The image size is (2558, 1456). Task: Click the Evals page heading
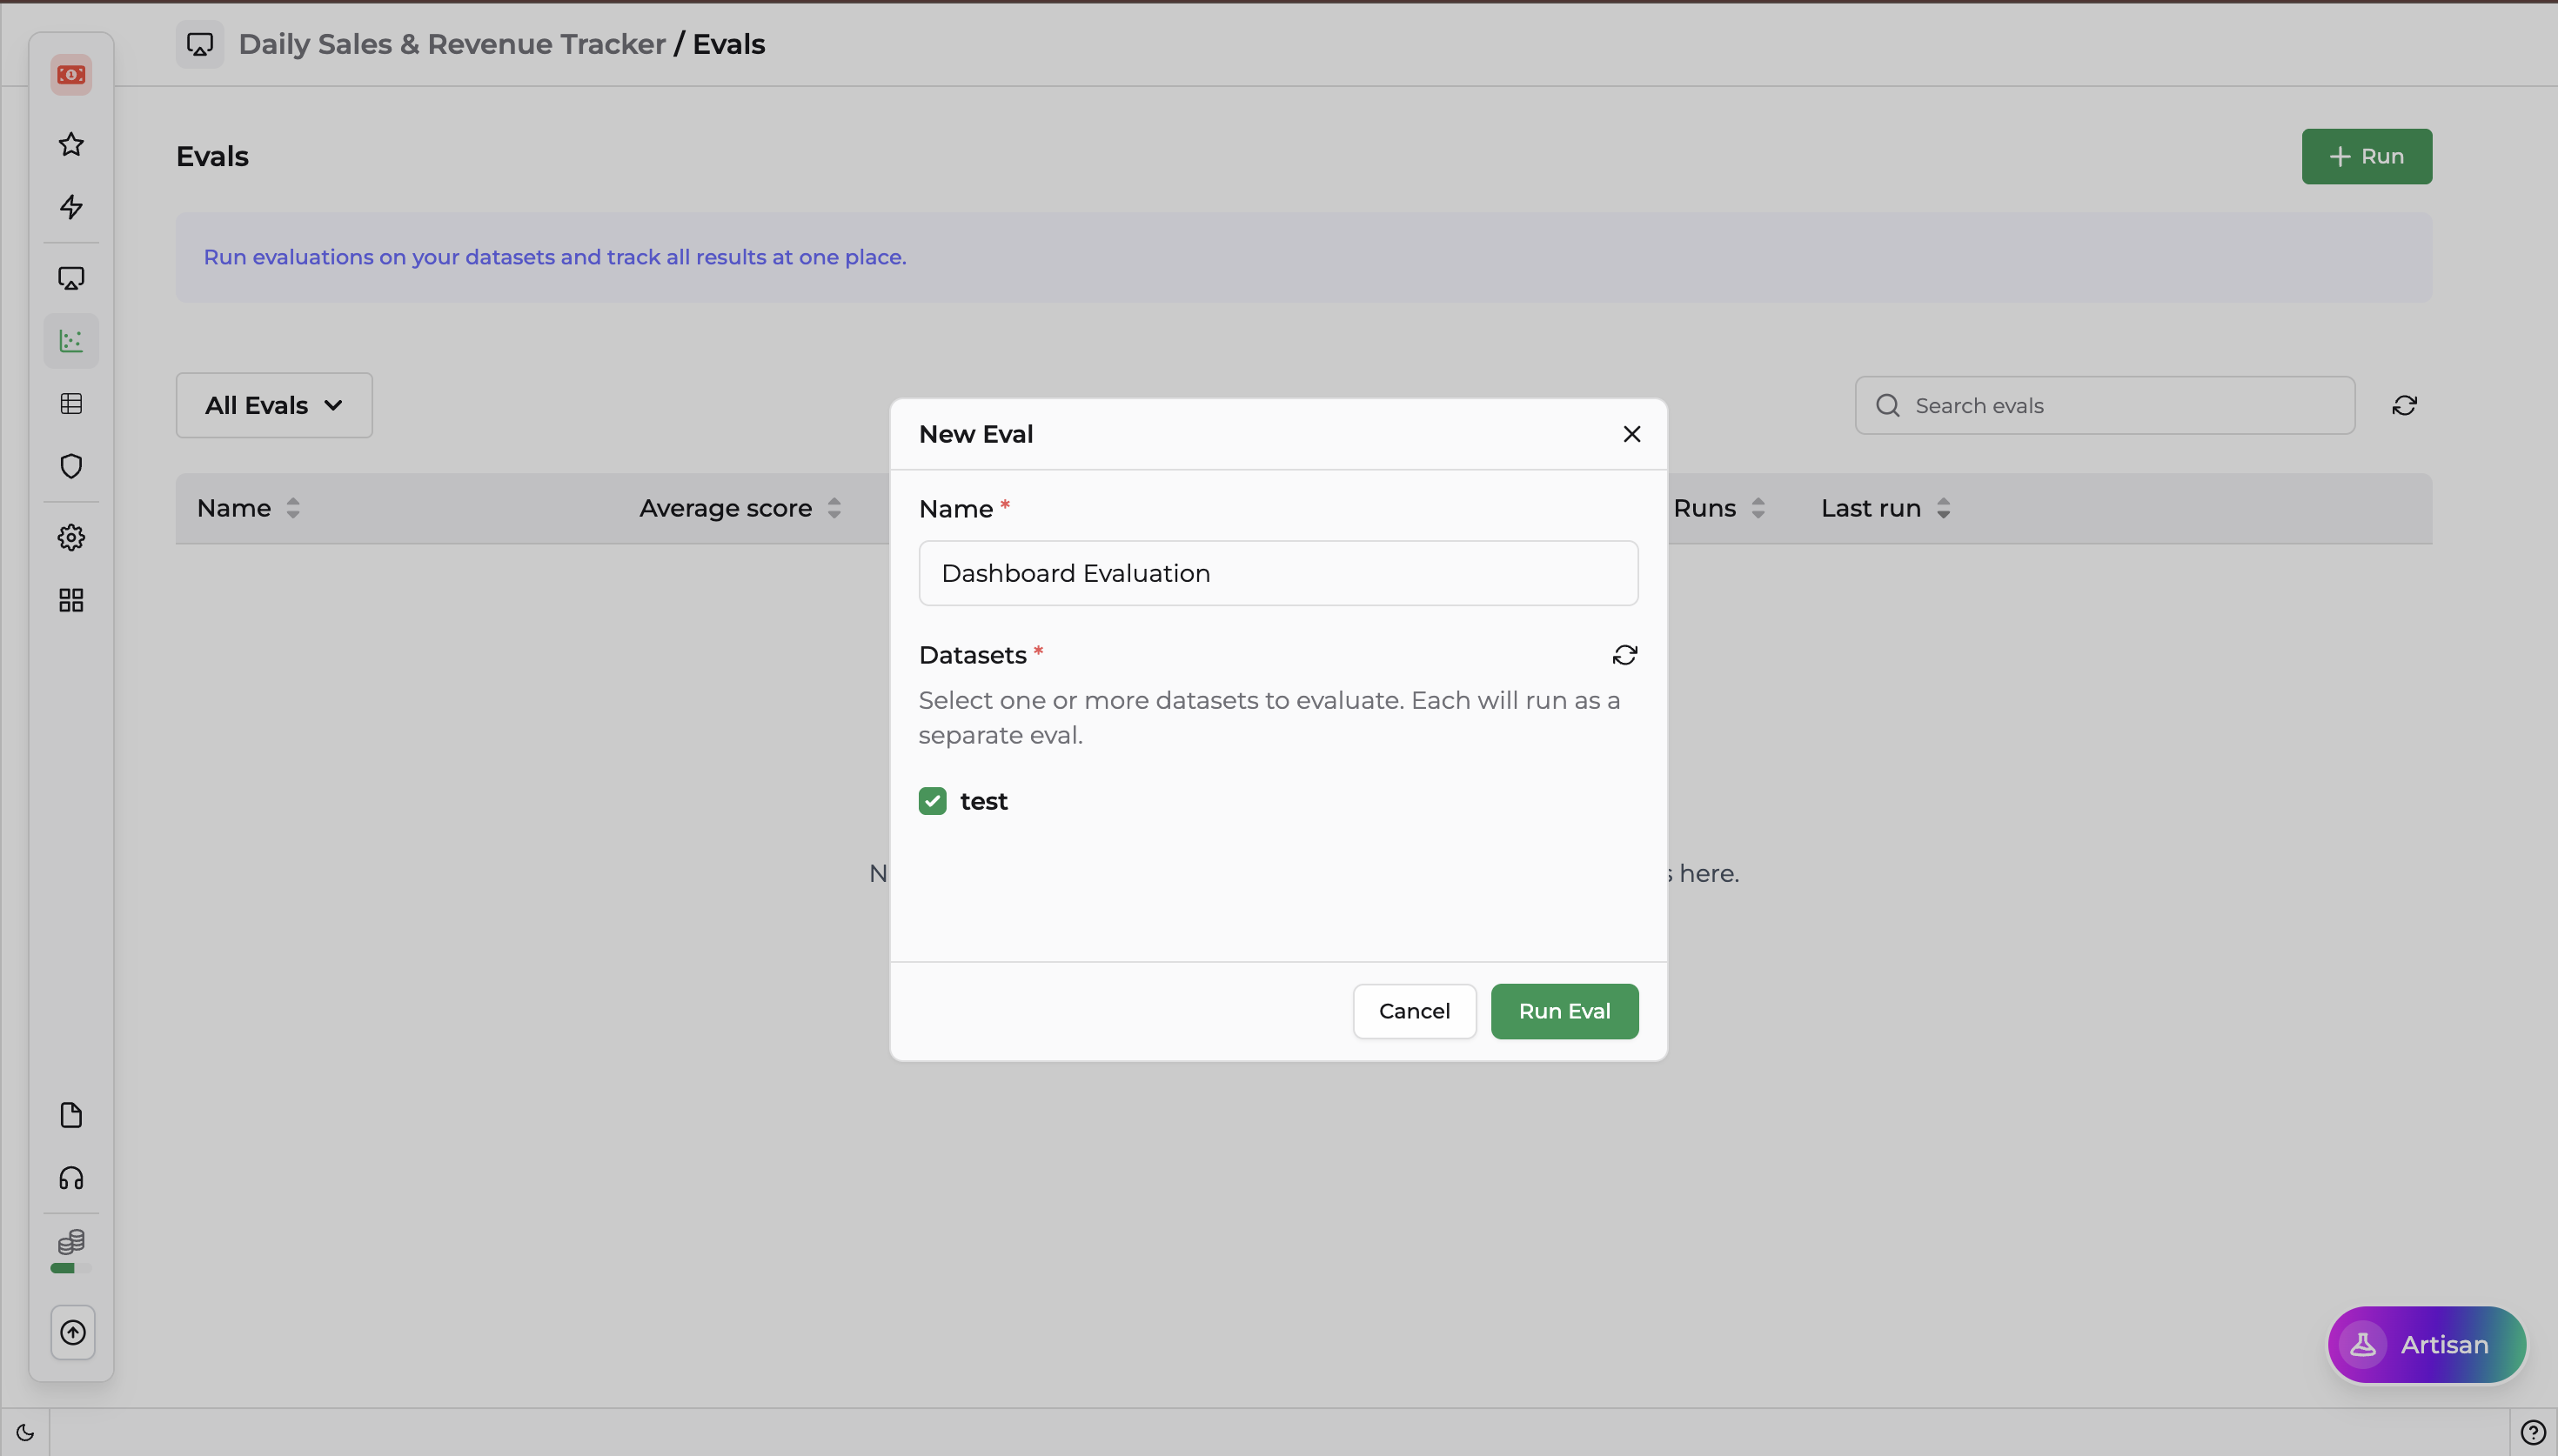coord(212,156)
